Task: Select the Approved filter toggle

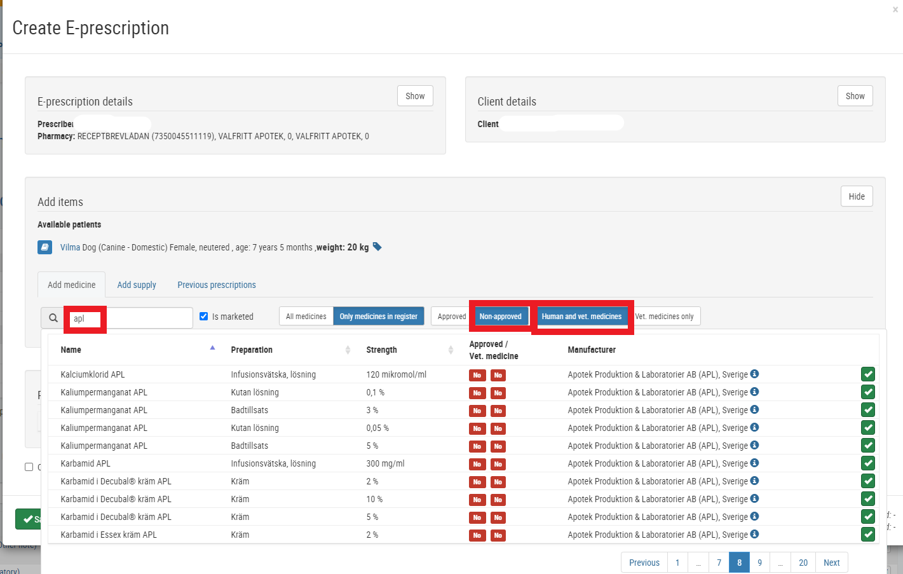Action: pos(452,317)
